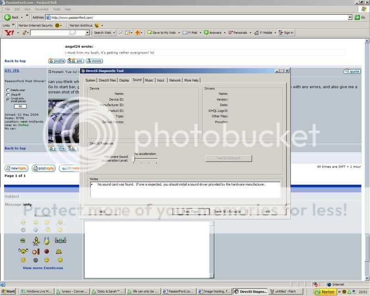Open Image hosting taskbar item
The height and width of the screenshot is (296, 370).
coord(215,291)
